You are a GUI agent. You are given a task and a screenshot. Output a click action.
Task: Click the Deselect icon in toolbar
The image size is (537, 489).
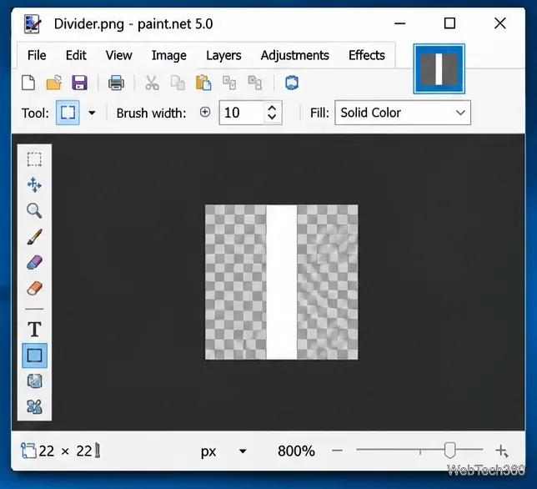click(x=255, y=83)
